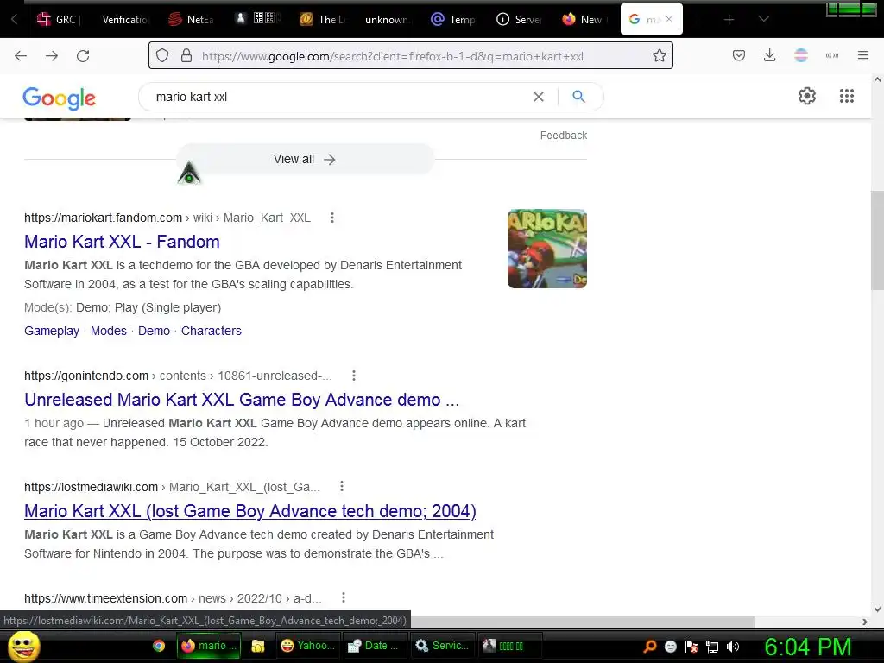Open Unreleased Mario Kart XXL Game Boy Advance demo result

tap(242, 399)
